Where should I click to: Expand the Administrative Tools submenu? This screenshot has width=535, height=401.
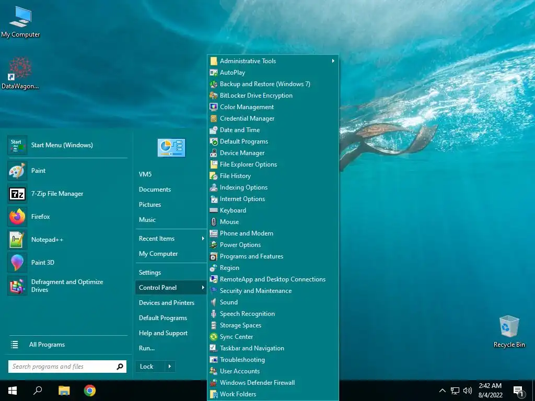pos(273,61)
